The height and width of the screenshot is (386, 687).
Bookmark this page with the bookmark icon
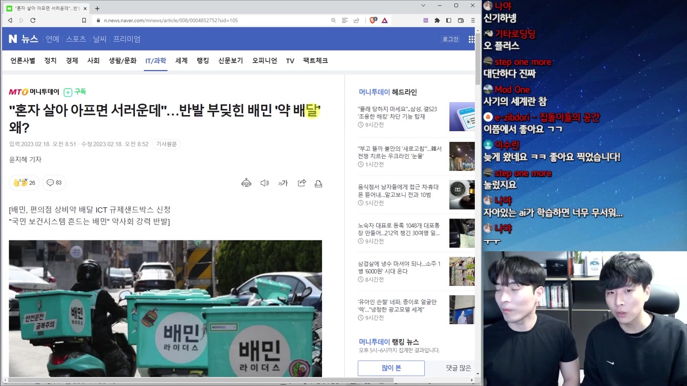click(84, 20)
